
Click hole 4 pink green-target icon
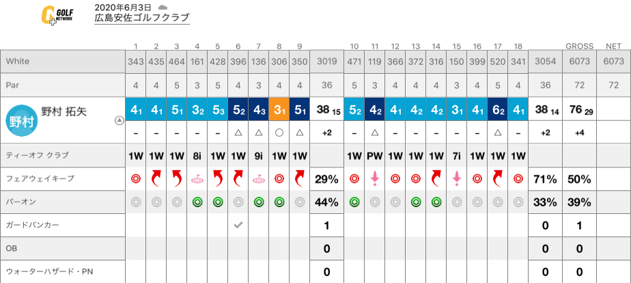coord(197,180)
